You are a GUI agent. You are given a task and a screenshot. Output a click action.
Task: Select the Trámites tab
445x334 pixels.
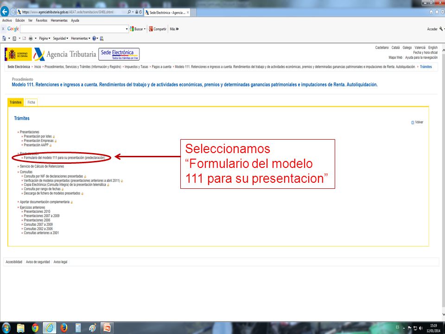(16, 102)
